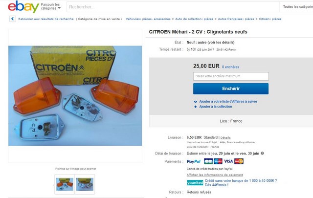The height and width of the screenshot is (198, 313).
Task: Click the eBay logo
Action: coord(23,6)
